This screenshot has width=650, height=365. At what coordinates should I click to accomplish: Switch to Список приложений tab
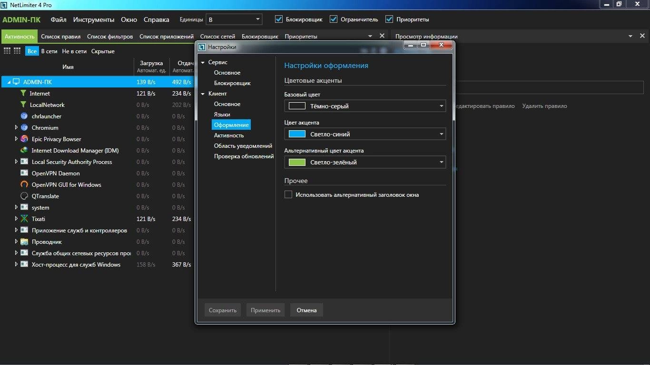tap(167, 37)
